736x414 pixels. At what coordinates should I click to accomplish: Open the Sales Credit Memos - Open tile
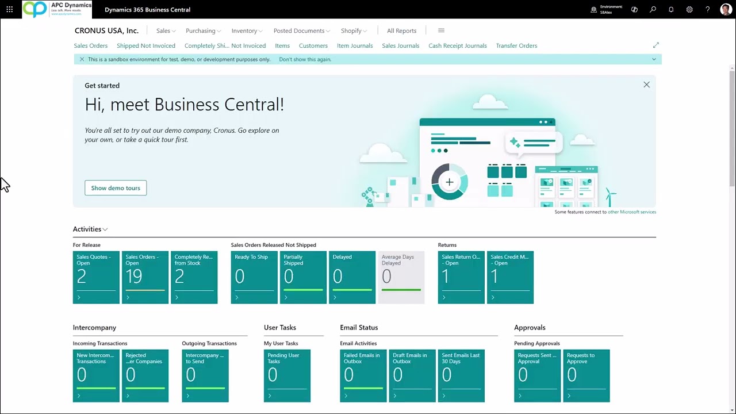pyautogui.click(x=510, y=277)
